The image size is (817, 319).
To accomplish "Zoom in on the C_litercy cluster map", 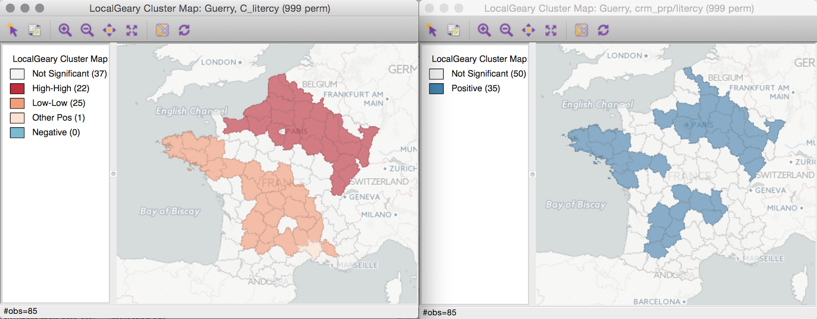I will tap(65, 30).
